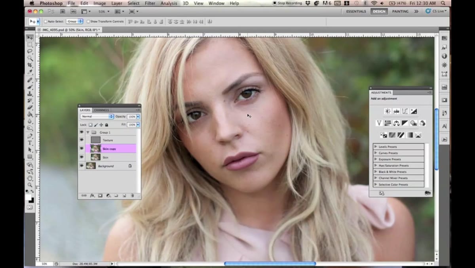Viewport: 475px width, 268px height.
Task: Select the Zoom tool in the toolbox
Action: 30,185
